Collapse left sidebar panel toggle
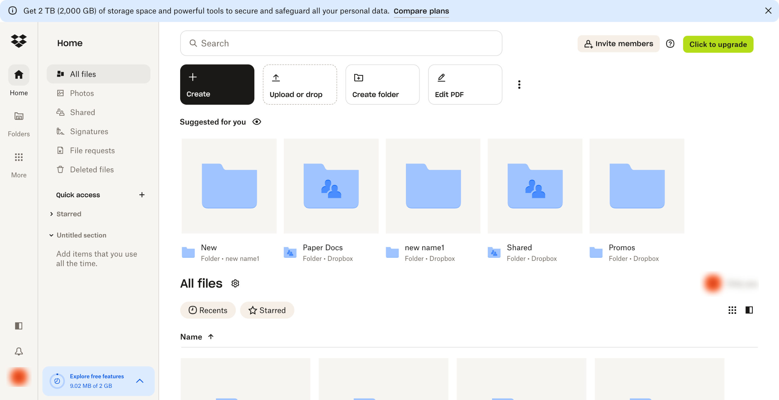 tap(19, 326)
